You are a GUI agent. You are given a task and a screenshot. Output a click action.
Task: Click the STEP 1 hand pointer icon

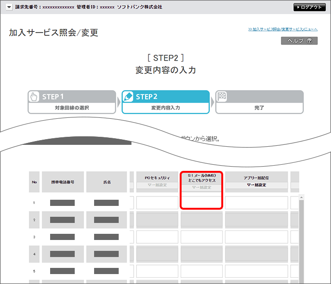tap(34, 97)
